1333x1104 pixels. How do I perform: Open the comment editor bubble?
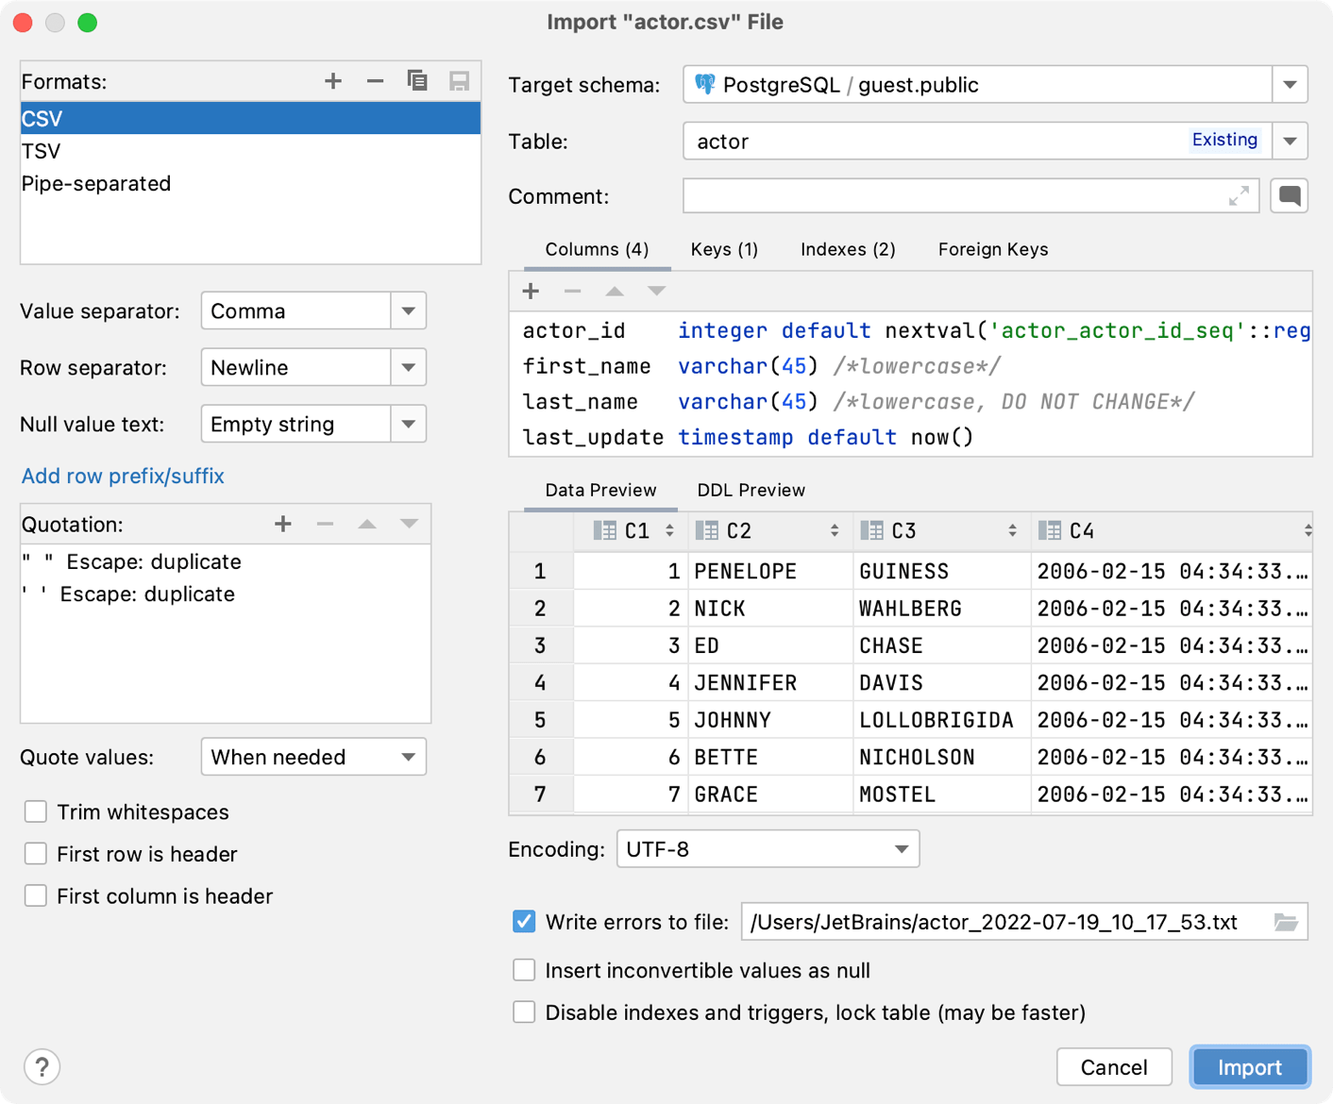[1289, 195]
